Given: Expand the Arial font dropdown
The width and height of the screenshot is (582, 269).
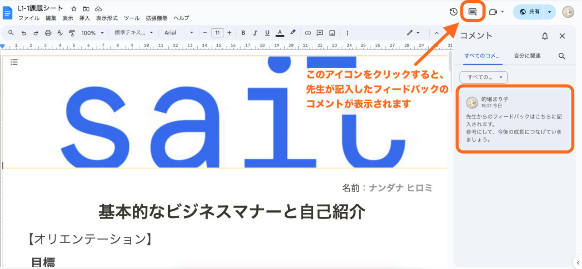Looking at the screenshot, I should 179,33.
